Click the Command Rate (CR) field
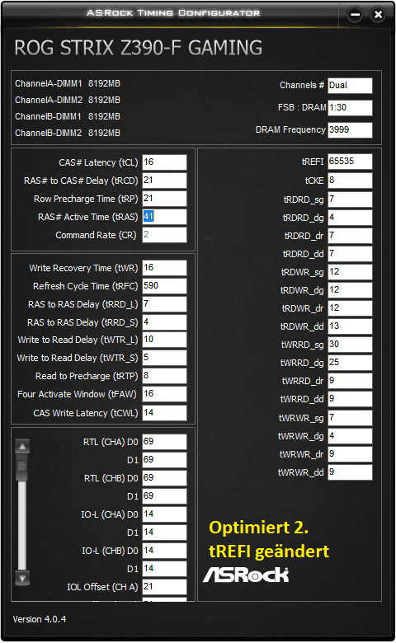This screenshot has height=643, width=396. tap(164, 235)
